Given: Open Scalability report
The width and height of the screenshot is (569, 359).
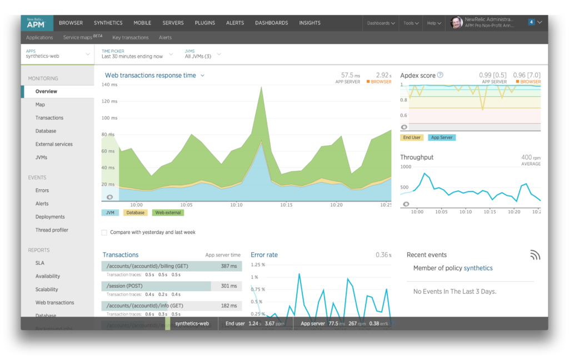Looking at the screenshot, I should 47,289.
